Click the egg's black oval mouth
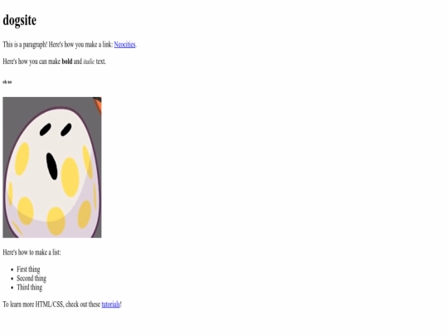Screen dimensions: 448x336 coord(52,166)
